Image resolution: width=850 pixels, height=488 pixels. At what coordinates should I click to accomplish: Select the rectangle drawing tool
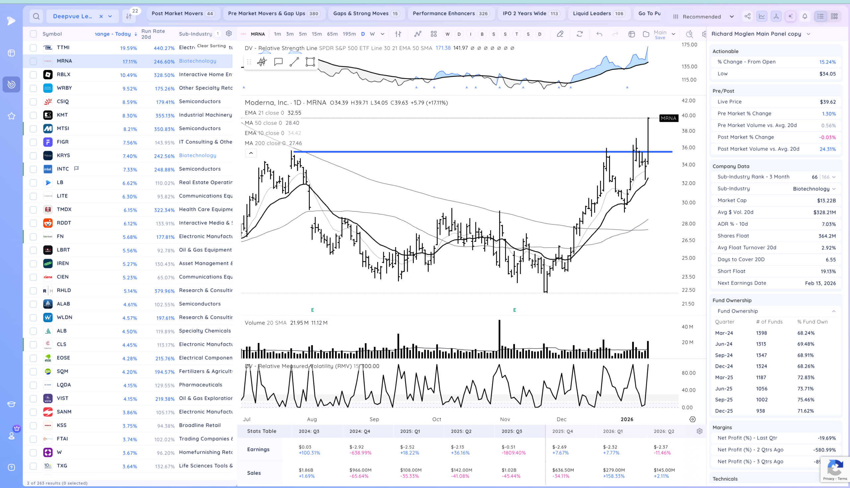[x=310, y=62]
